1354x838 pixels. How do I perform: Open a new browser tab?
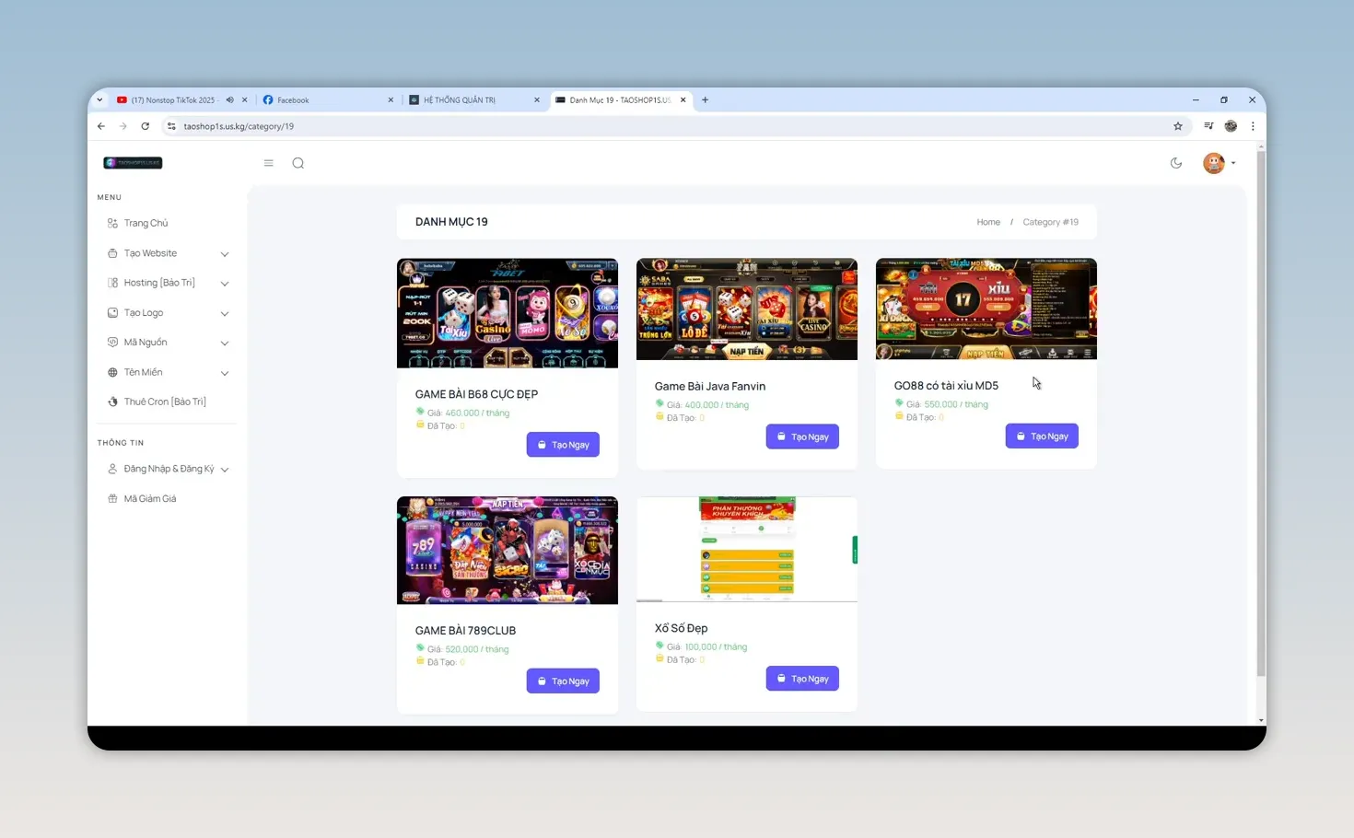click(706, 100)
